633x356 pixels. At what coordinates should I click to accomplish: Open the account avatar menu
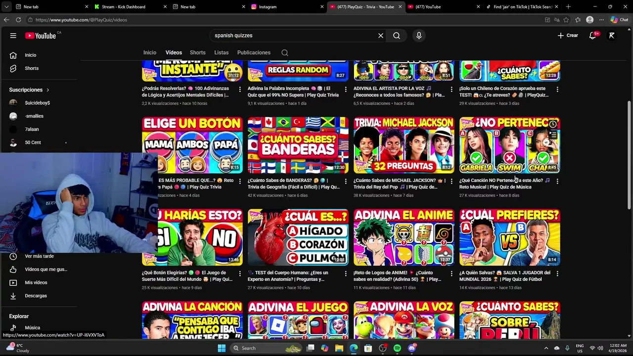(x=612, y=36)
